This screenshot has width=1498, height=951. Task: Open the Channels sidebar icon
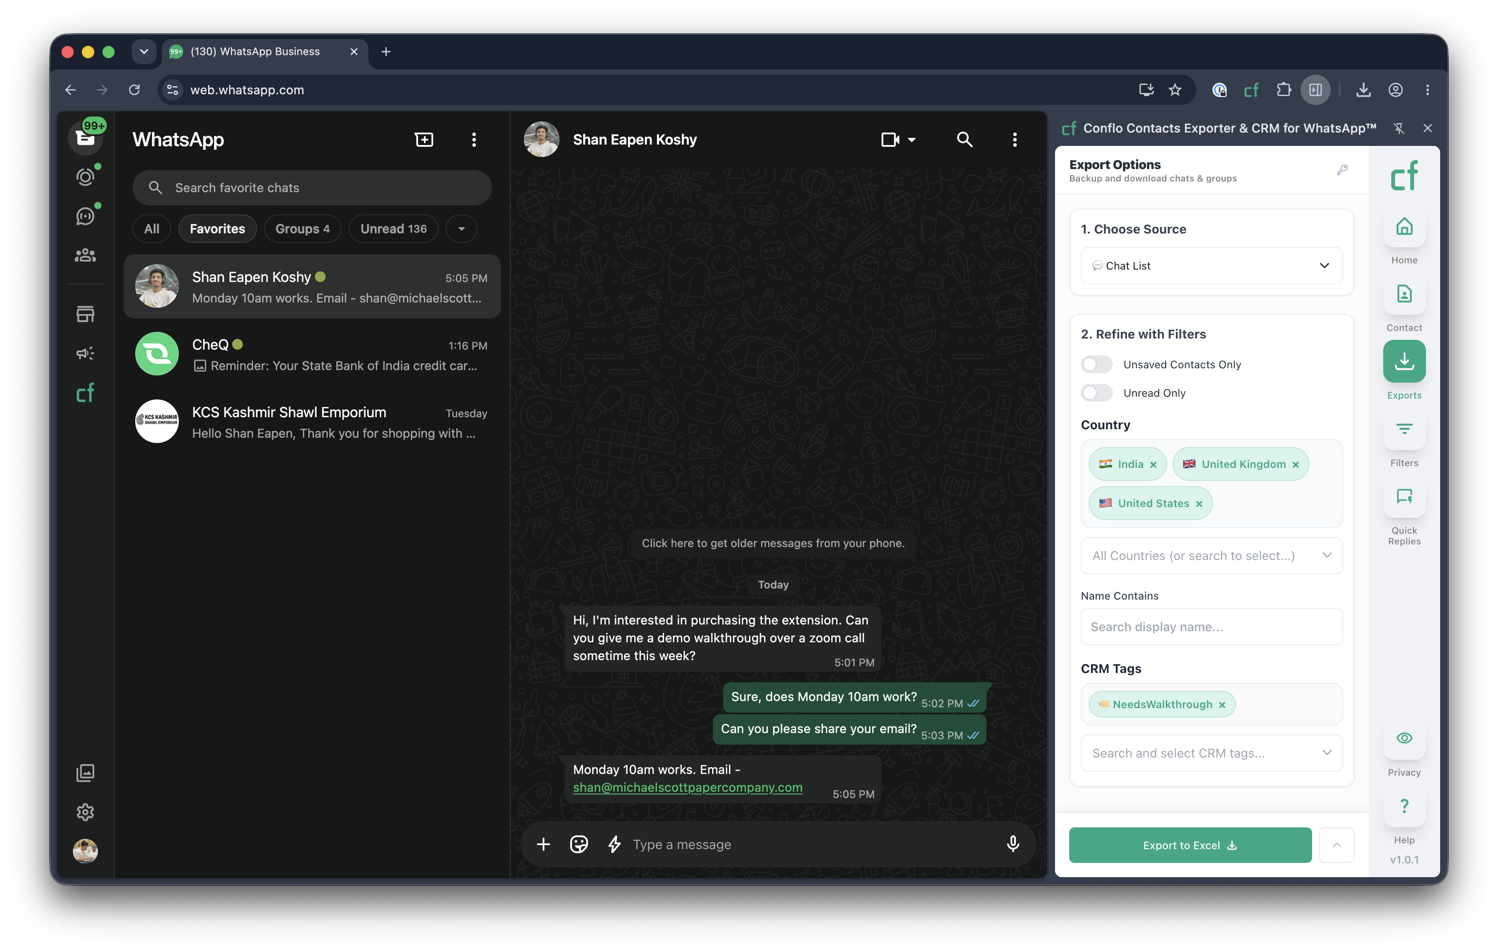(x=85, y=216)
